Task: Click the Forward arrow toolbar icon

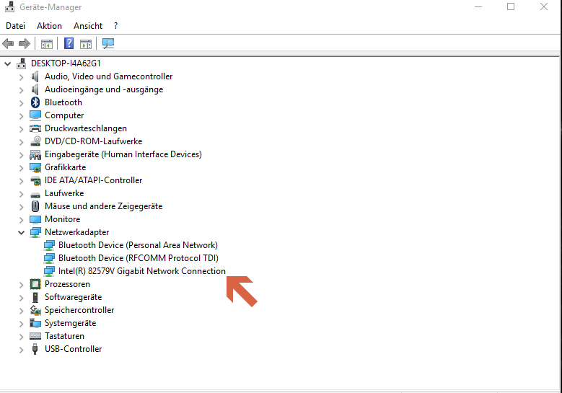Action: click(25, 44)
